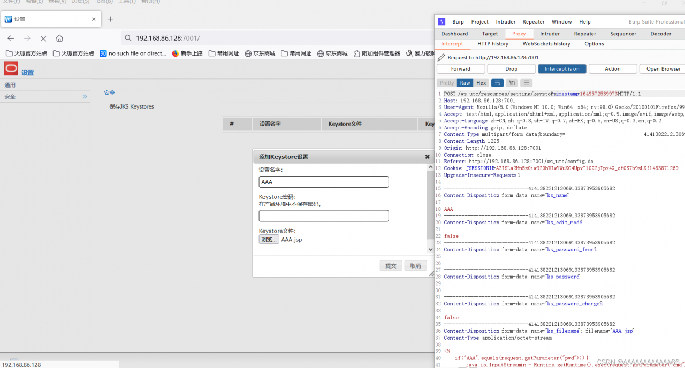685x368 pixels.
Task: Click the Keystore文件 column header
Action: click(x=369, y=124)
